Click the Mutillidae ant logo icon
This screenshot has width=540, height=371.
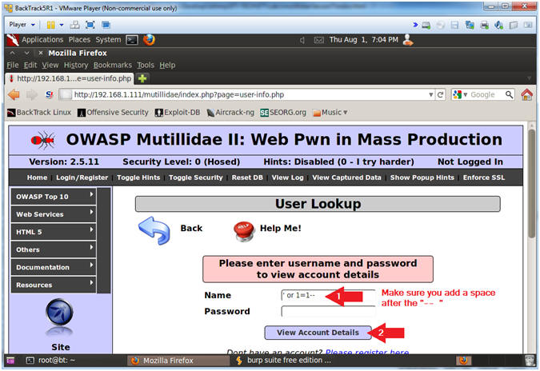[42, 140]
